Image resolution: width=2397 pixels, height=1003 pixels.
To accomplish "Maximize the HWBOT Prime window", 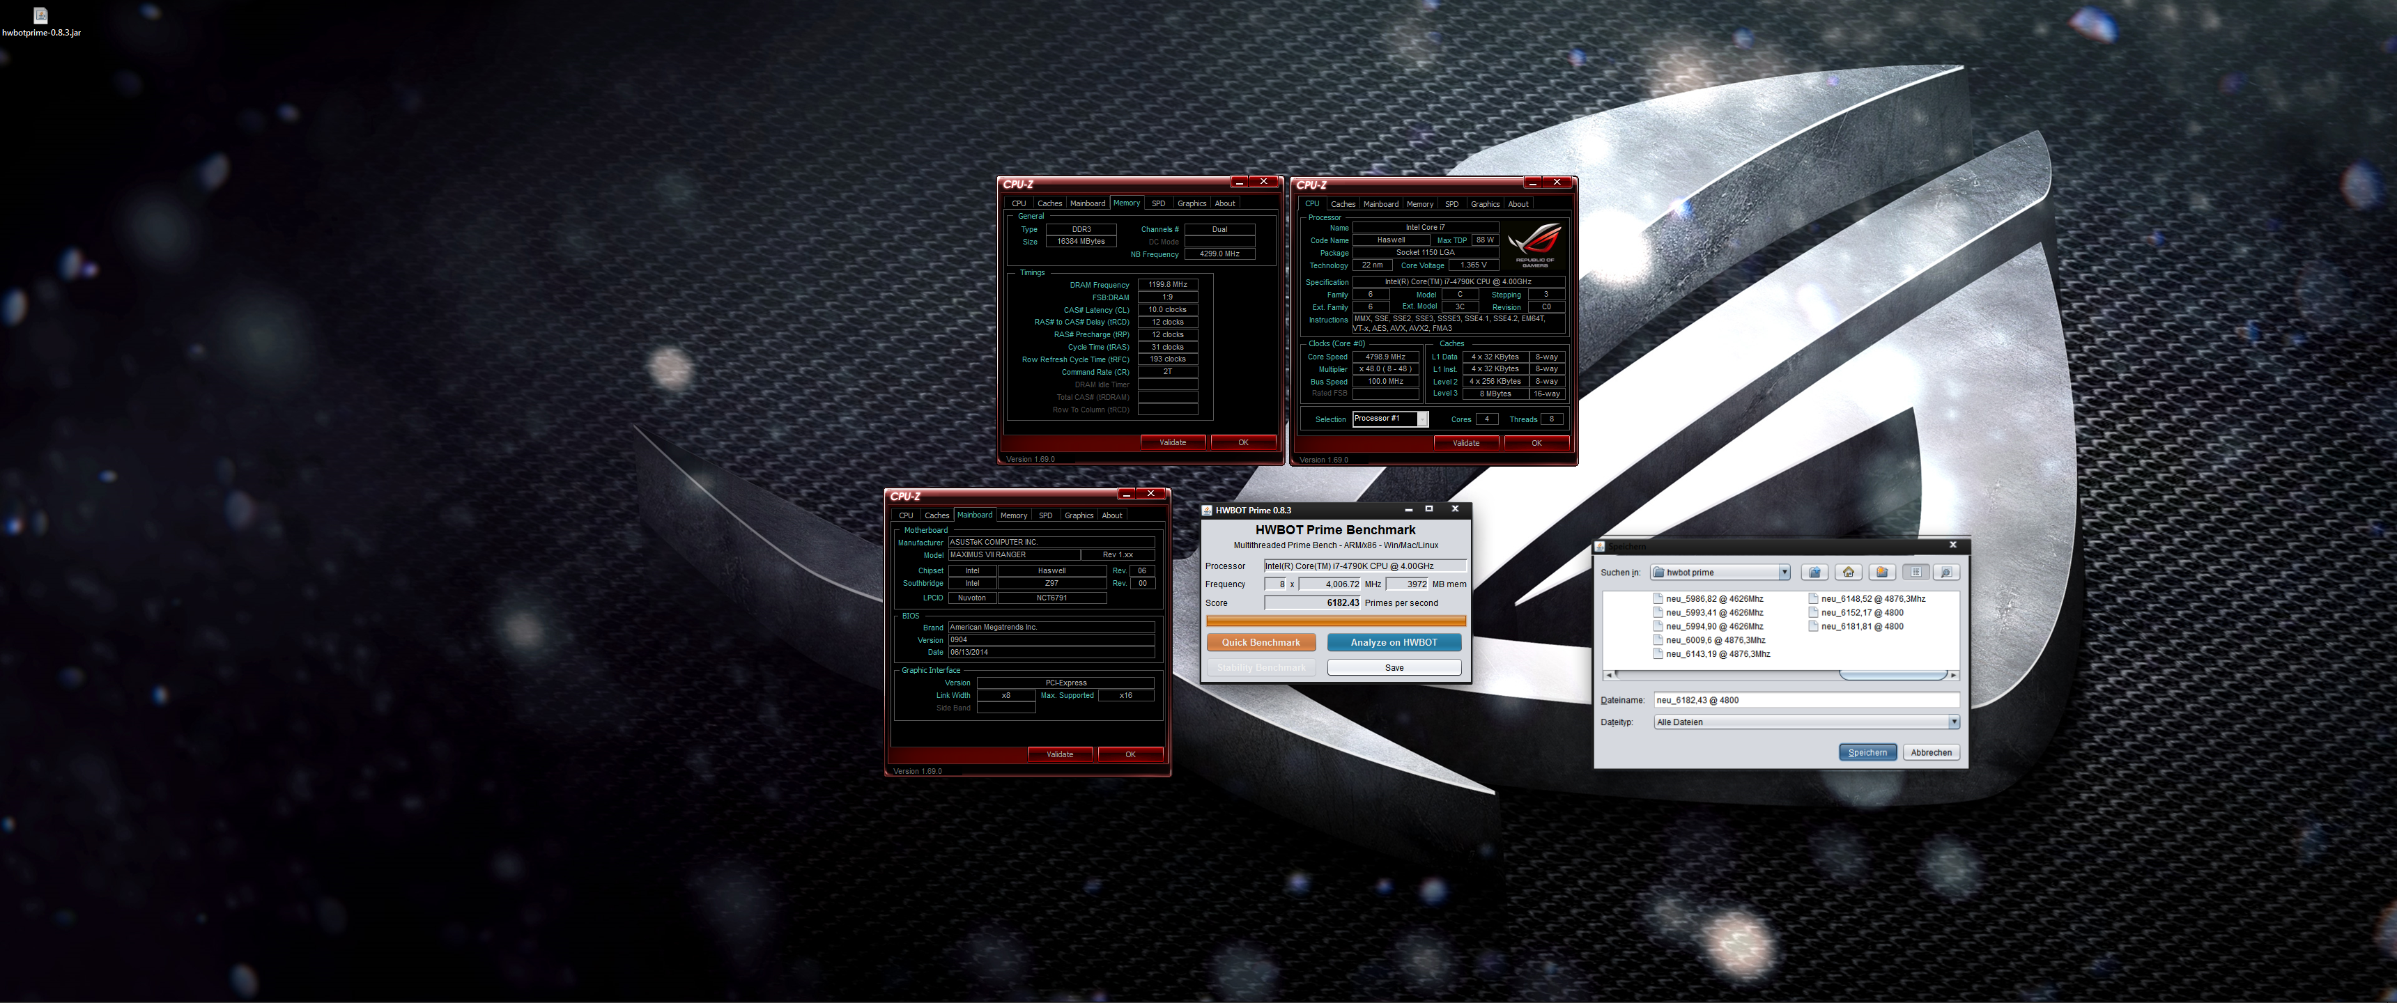I will click(1429, 509).
